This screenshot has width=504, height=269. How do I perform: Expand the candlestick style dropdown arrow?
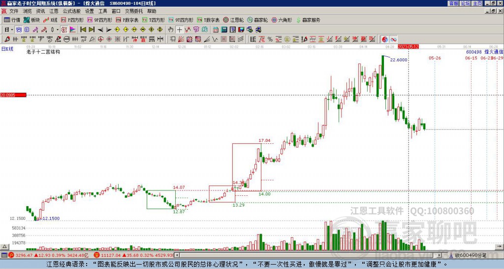58,30
